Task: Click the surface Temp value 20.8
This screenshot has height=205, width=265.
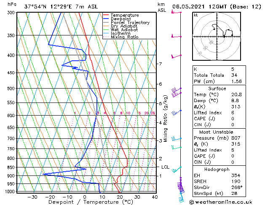Action: pos(236,94)
